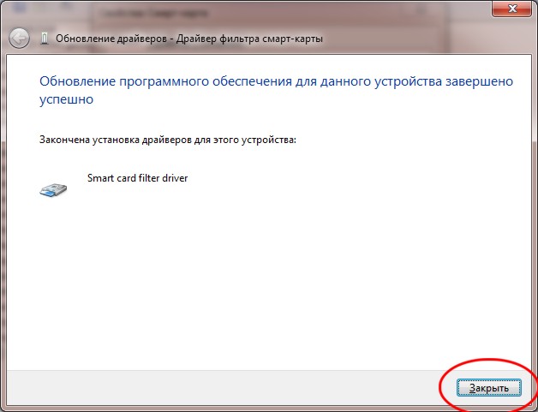Viewport: 538px width, 412px height.
Task: Click the blue heading about successful software update
Action: point(276,81)
